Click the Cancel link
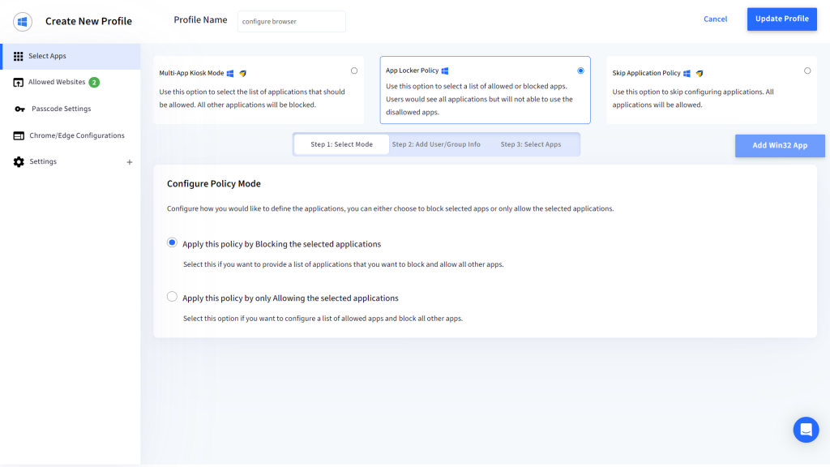This screenshot has height=467, width=830. click(715, 19)
